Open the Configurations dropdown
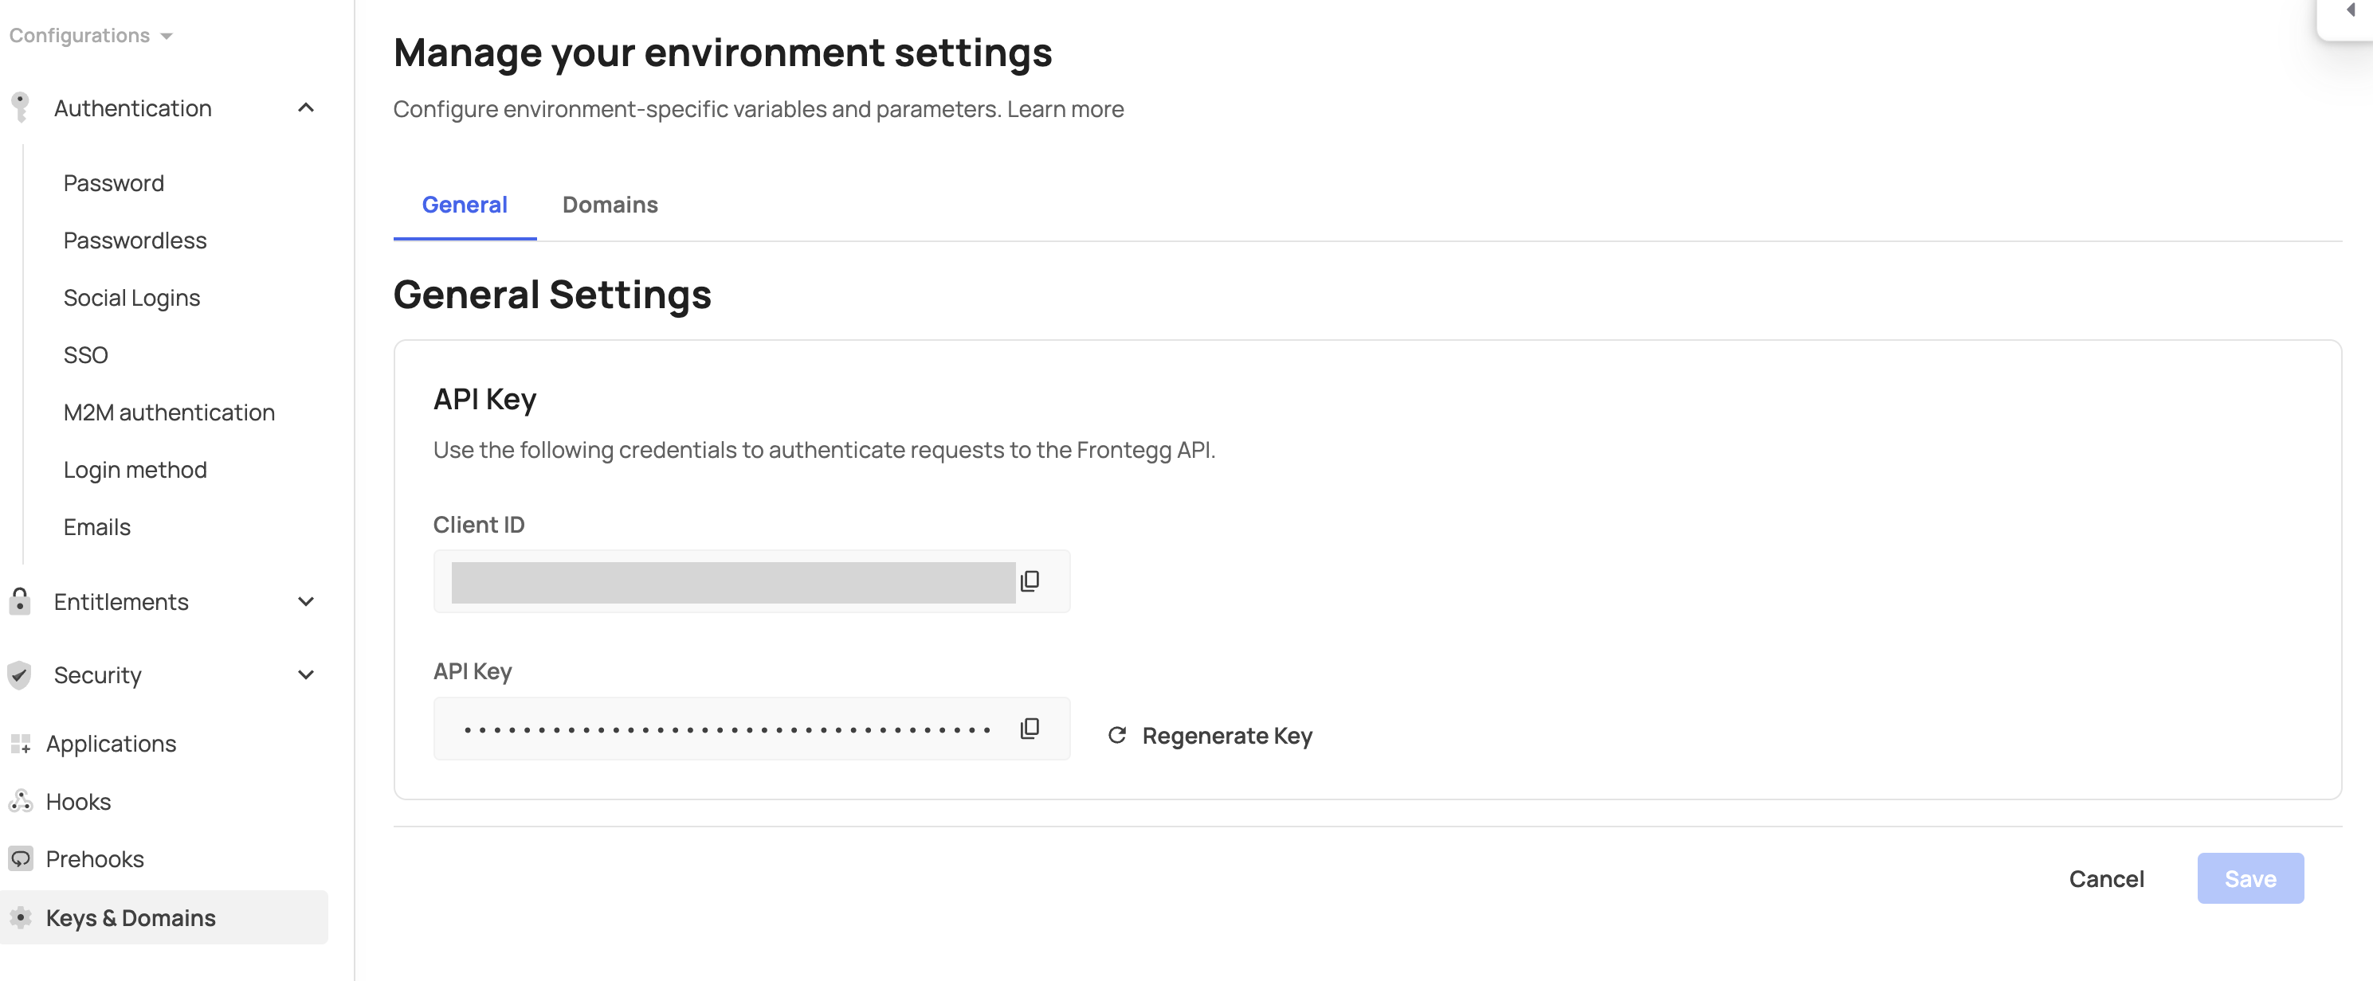Image resolution: width=2373 pixels, height=981 pixels. click(x=90, y=35)
